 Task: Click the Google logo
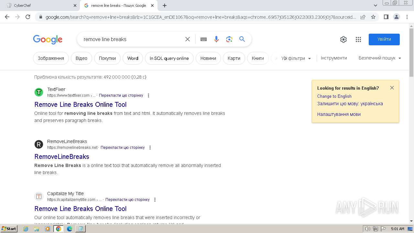48,39
